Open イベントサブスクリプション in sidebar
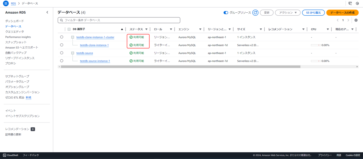 (22, 116)
